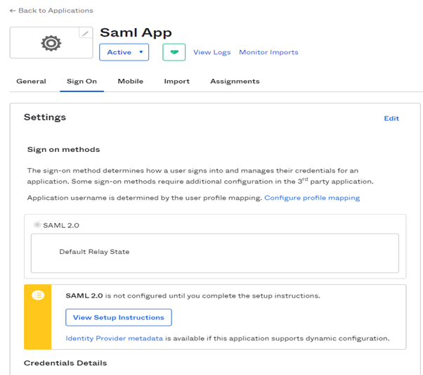Open the View Logs link
The width and height of the screenshot is (423, 375).
(x=211, y=52)
